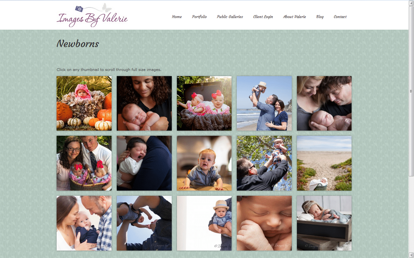This screenshot has width=414, height=258.
Task: Open the Blog link
Action: click(x=320, y=17)
